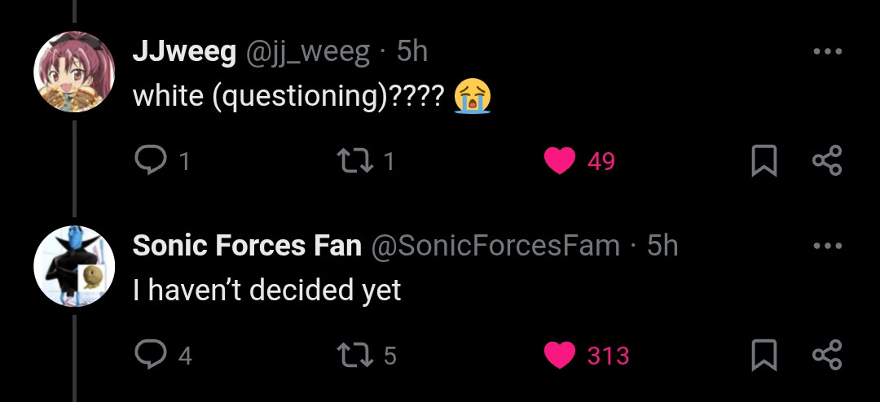Open JJweeg's profile picture
The height and width of the screenshot is (402, 880).
[74, 72]
